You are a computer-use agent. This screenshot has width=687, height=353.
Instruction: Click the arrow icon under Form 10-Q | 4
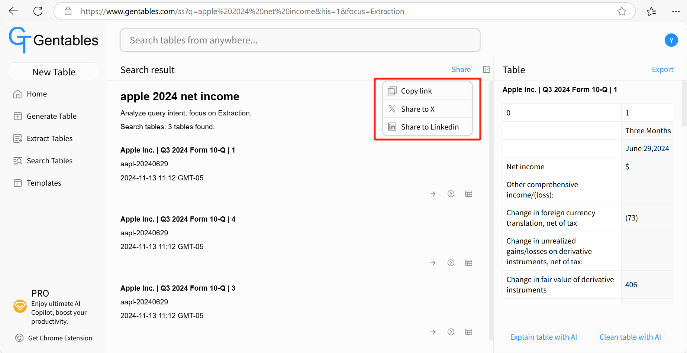click(x=433, y=263)
